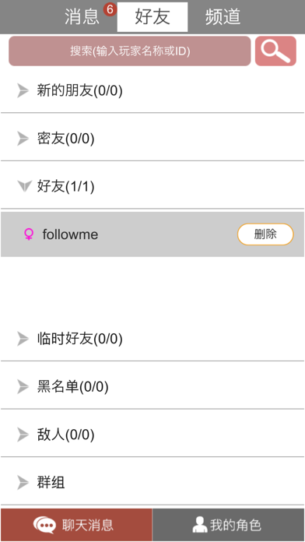The height and width of the screenshot is (542, 305).
Task: Click the person silhouette icon for 我的角色
Action: pyautogui.click(x=200, y=525)
